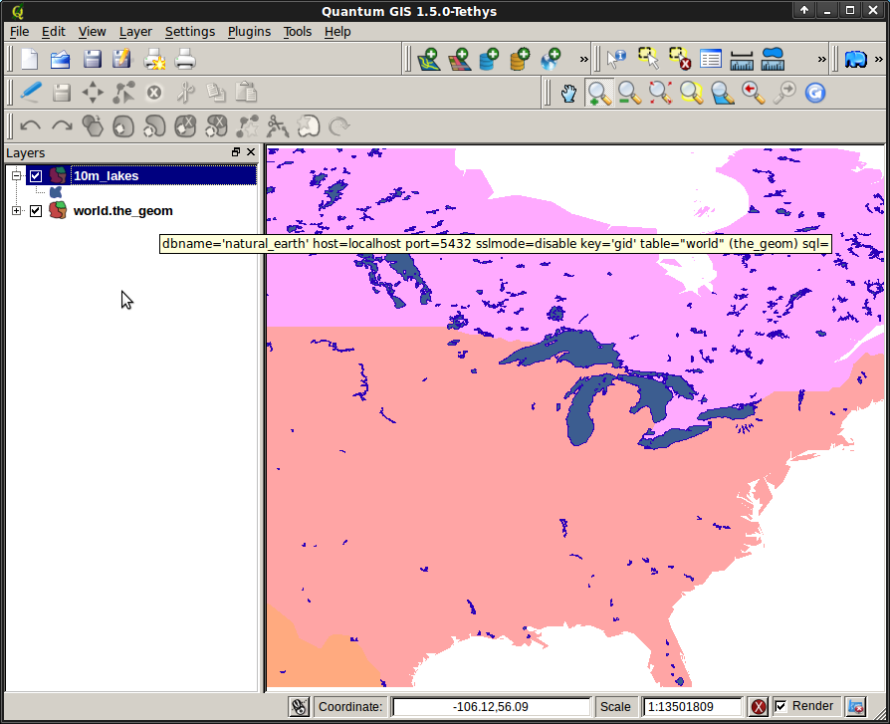This screenshot has height=724, width=890.
Task: Refresh the map canvas
Action: pos(815,94)
